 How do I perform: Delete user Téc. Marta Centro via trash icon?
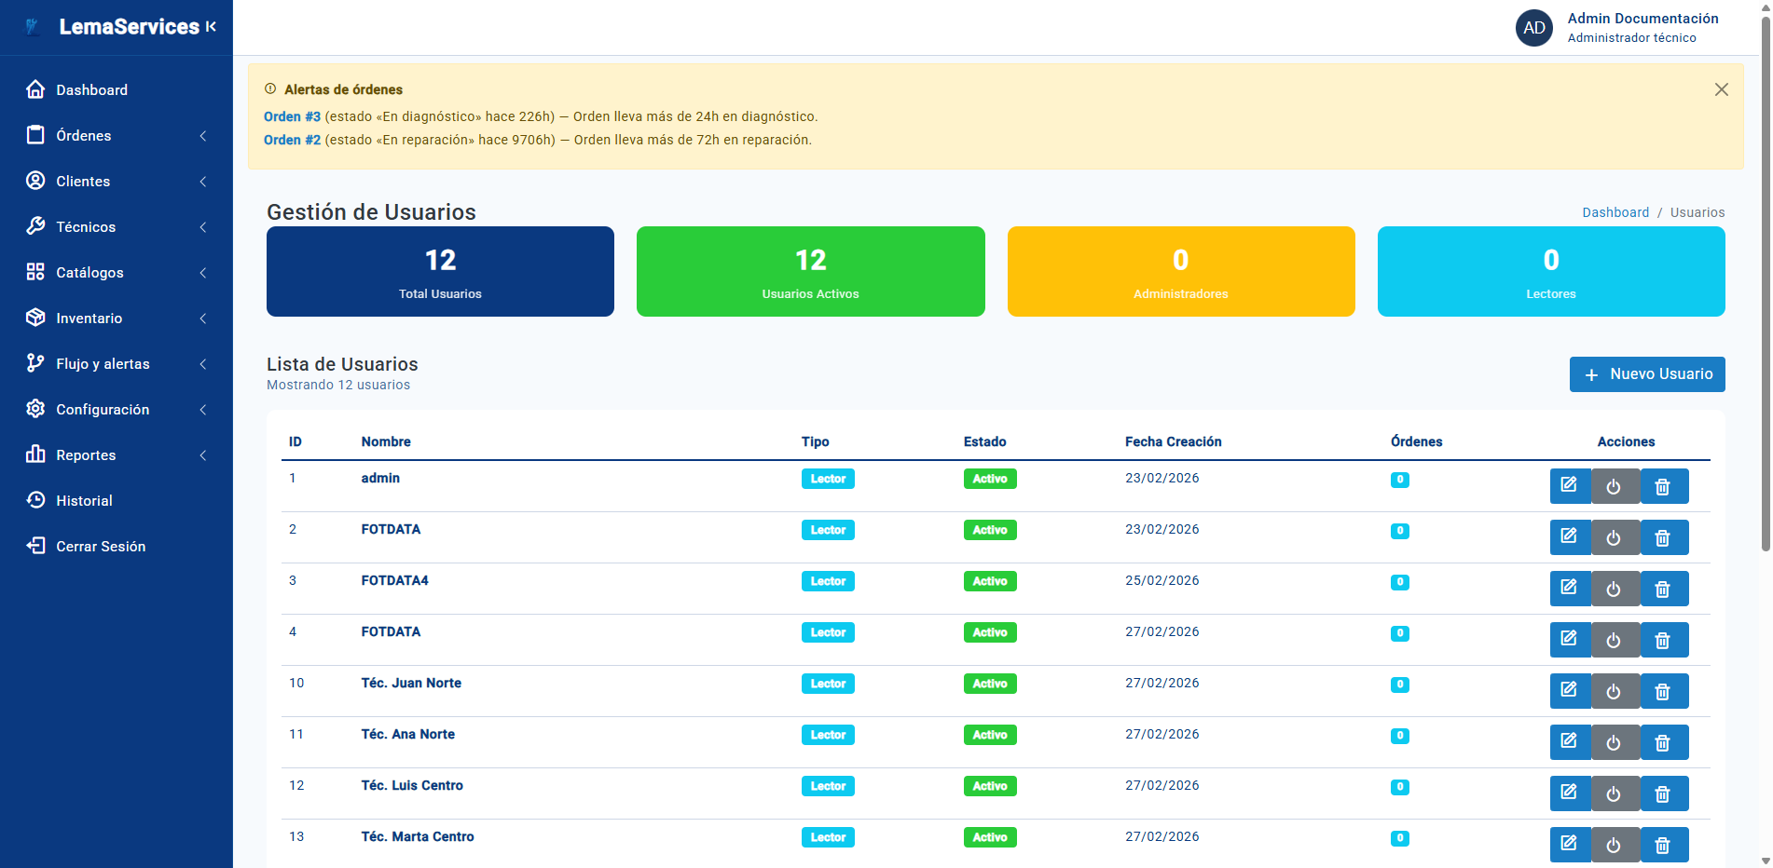[1663, 845]
